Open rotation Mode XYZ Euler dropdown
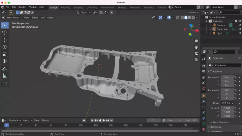Viewport: 242px width, 136px height. [227, 103]
